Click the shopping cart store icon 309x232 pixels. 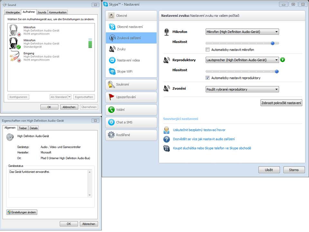(166, 148)
